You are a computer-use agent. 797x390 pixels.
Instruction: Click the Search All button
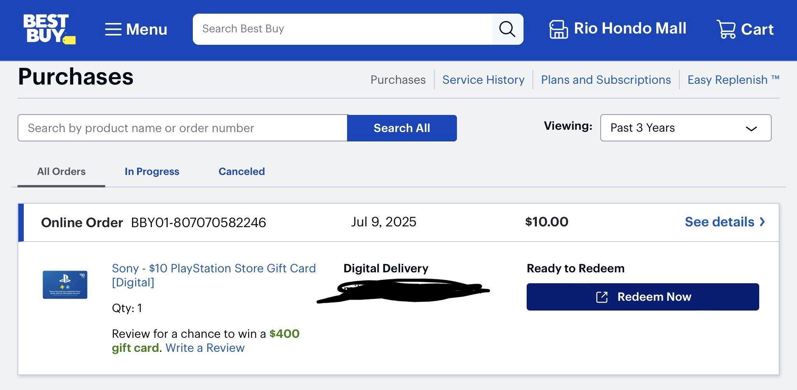[x=402, y=128]
